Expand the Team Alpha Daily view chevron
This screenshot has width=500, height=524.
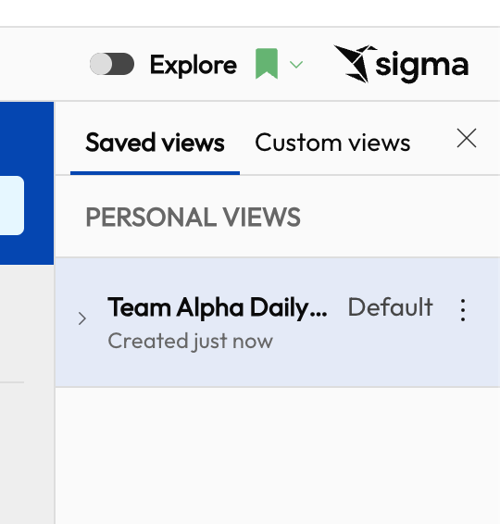tap(82, 318)
